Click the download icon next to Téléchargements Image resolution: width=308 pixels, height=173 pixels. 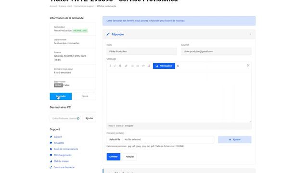(51, 155)
